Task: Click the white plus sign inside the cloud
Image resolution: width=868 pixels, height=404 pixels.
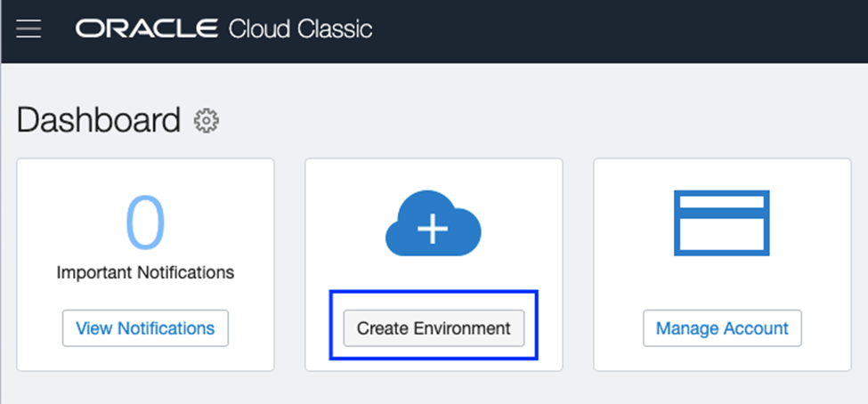Action: coord(433,229)
